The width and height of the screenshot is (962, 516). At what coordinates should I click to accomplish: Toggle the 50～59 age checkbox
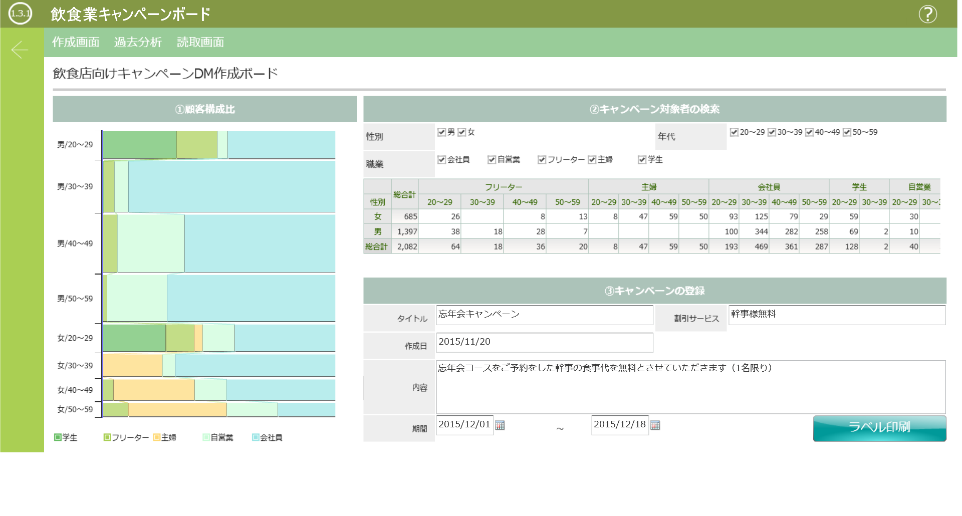coord(847,132)
